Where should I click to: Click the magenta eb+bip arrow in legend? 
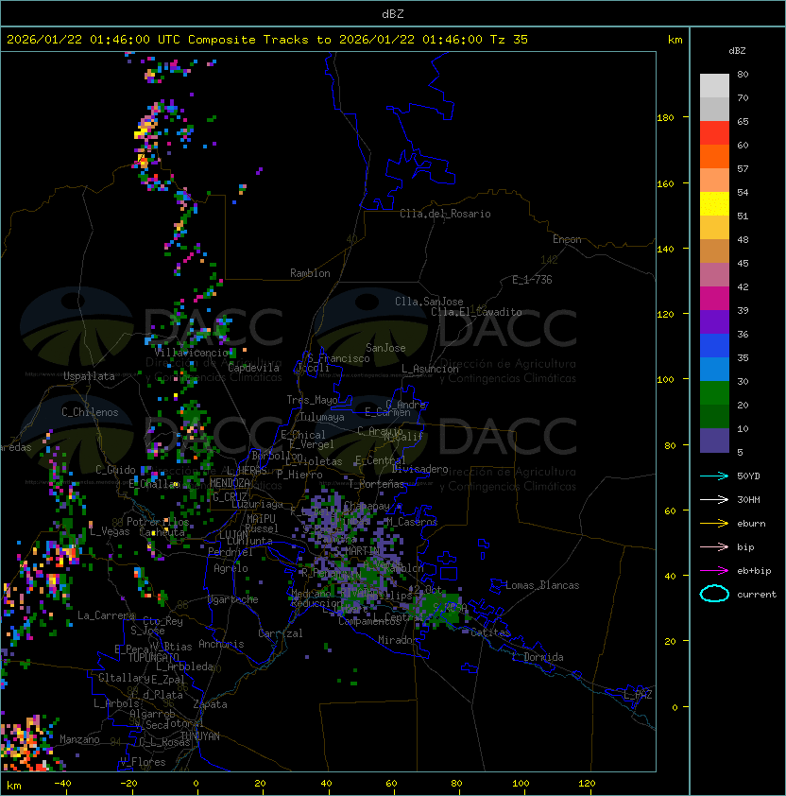714,571
